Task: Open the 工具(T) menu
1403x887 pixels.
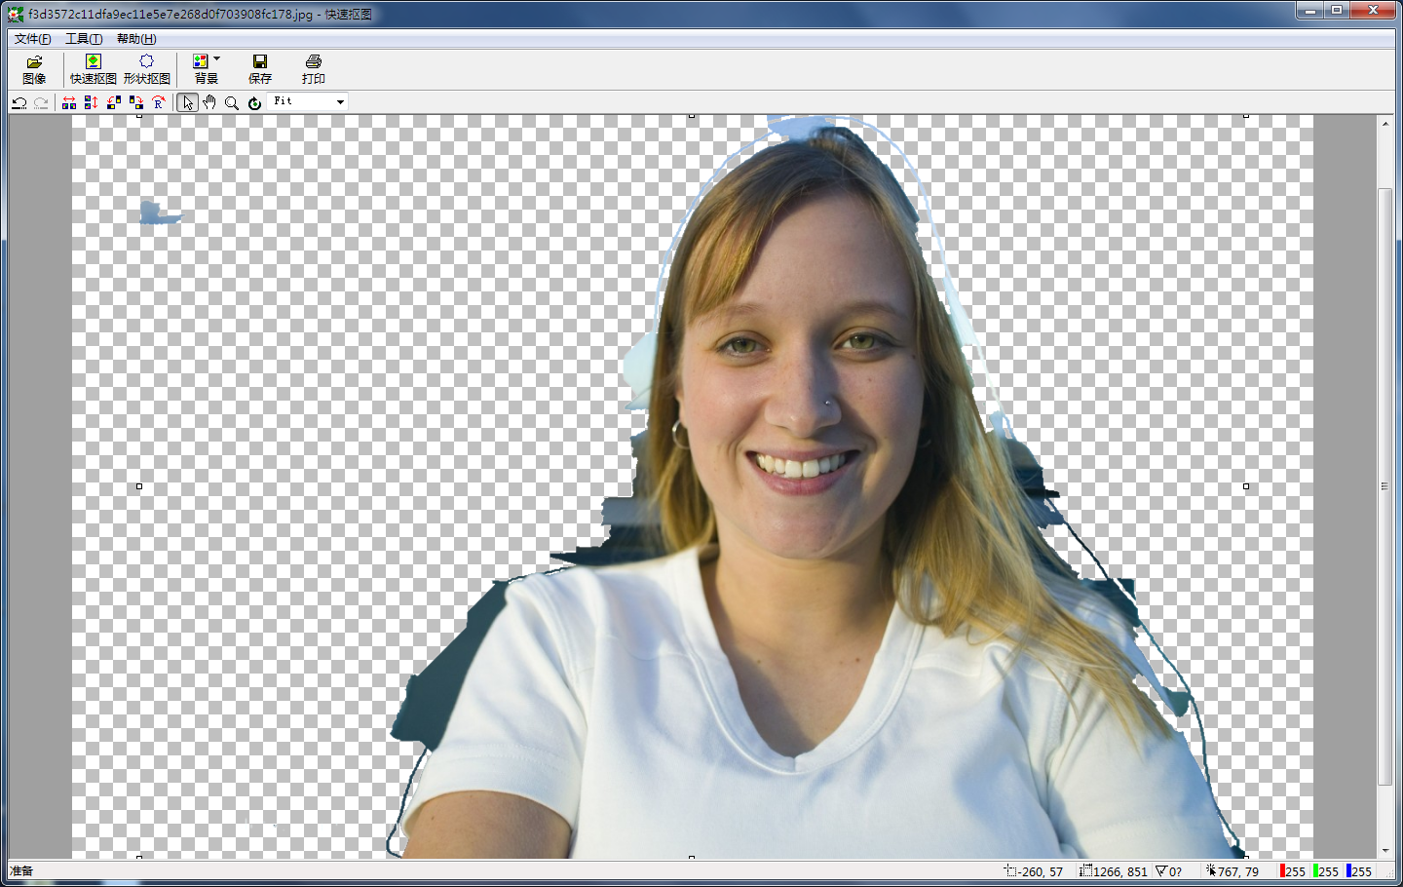Action: click(x=84, y=39)
